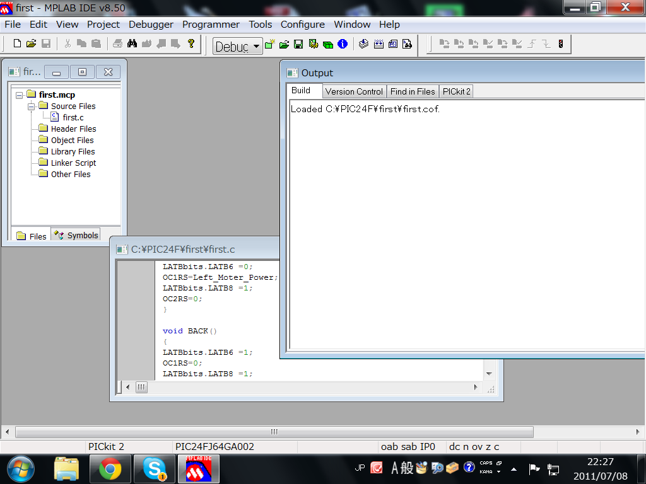Open the File menu
The width and height of the screenshot is (646, 484).
pos(13,25)
